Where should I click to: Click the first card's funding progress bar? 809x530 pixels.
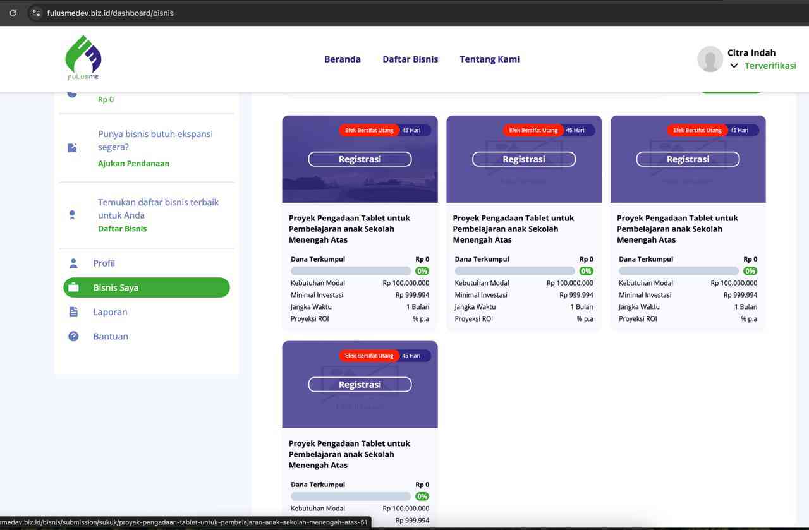point(351,271)
